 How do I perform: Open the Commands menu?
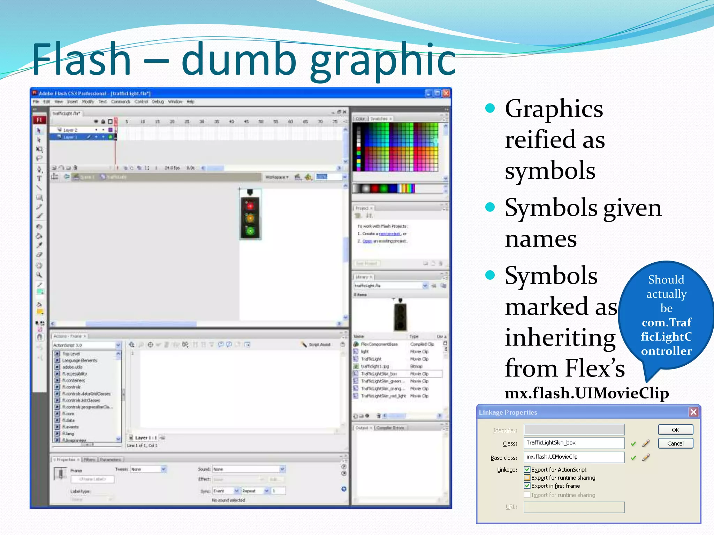point(121,102)
